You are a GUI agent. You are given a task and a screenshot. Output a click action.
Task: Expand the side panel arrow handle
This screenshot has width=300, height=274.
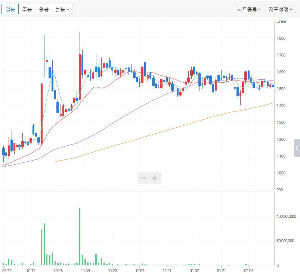pos(297,148)
